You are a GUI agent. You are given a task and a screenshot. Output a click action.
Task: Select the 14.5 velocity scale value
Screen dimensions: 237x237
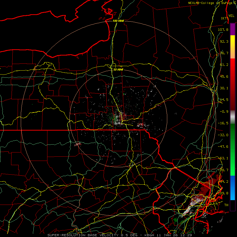tap(224, 100)
